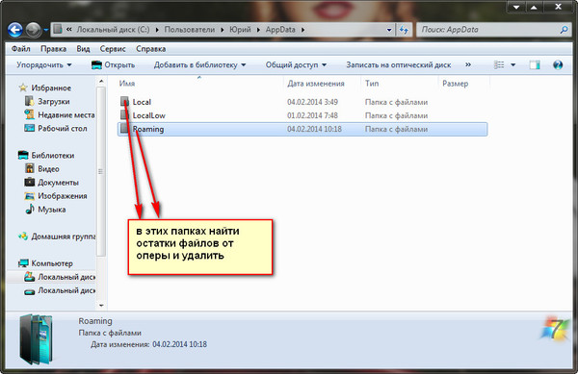
Task: Open address bar history dropdown
Action: pos(389,30)
